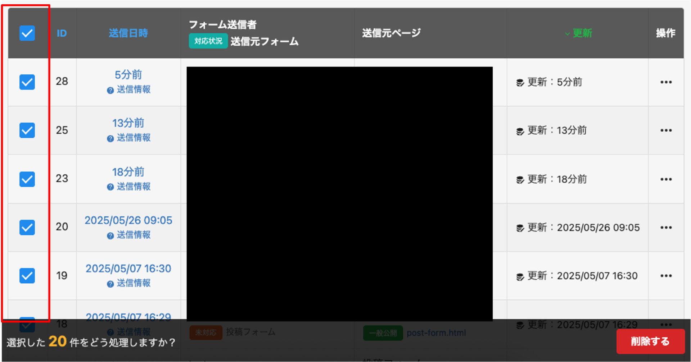This screenshot has height=362, width=691.
Task: Sort the table by the 送信日時 column
Action: (128, 33)
